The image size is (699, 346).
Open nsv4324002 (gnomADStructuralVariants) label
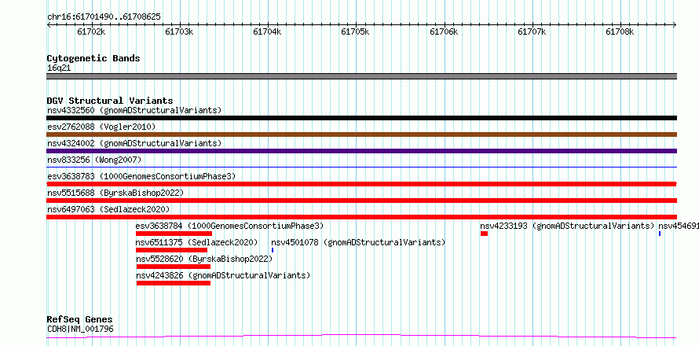point(134,143)
